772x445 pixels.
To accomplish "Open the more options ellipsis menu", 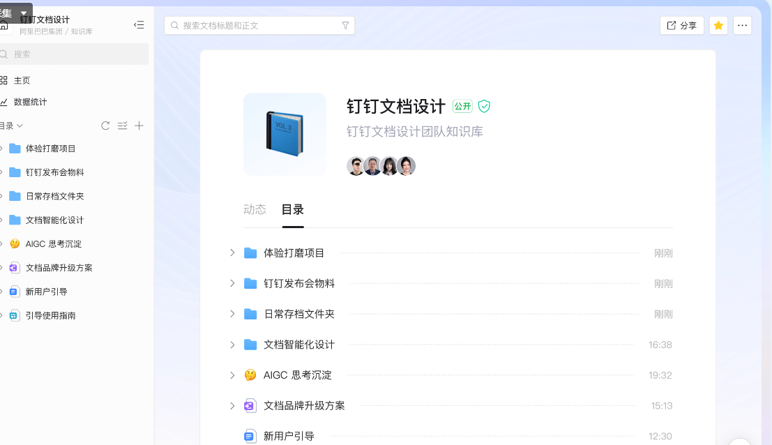I will click(x=743, y=26).
